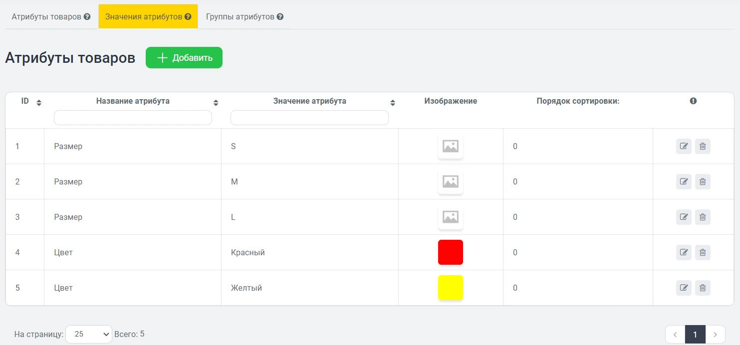This screenshot has width=740, height=345.
Task: Focus the Название атрибута filter field
Action: pyautogui.click(x=133, y=118)
